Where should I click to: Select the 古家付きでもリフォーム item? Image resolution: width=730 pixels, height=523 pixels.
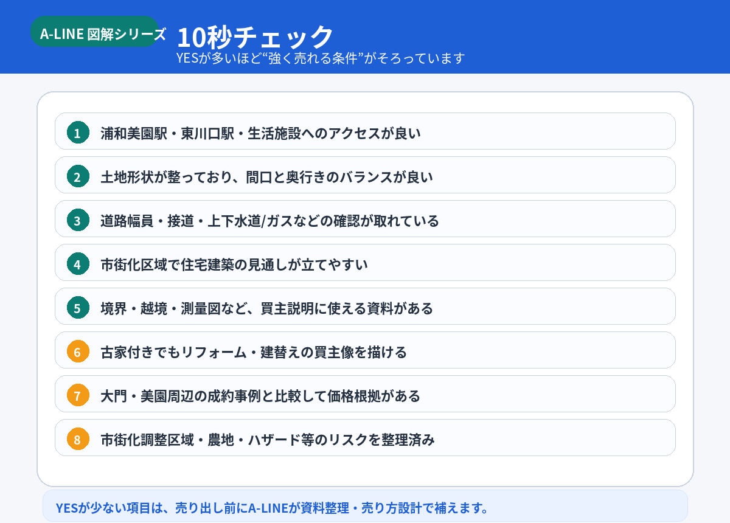(x=365, y=350)
